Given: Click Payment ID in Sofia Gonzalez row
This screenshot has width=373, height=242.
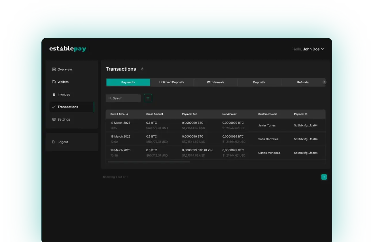Looking at the screenshot, I should click(x=306, y=139).
